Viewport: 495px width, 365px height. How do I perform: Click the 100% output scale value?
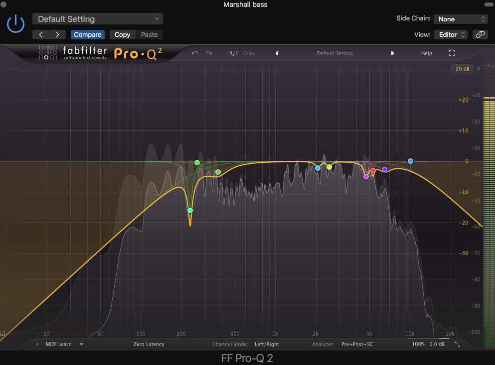pos(418,344)
